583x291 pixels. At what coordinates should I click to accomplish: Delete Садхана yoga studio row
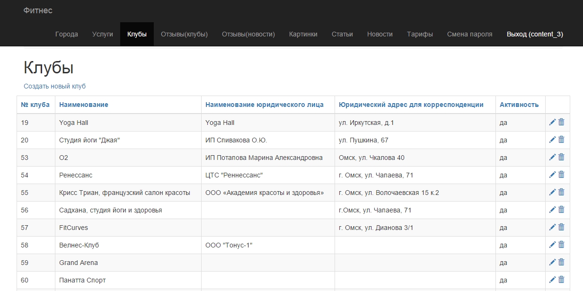[562, 210]
